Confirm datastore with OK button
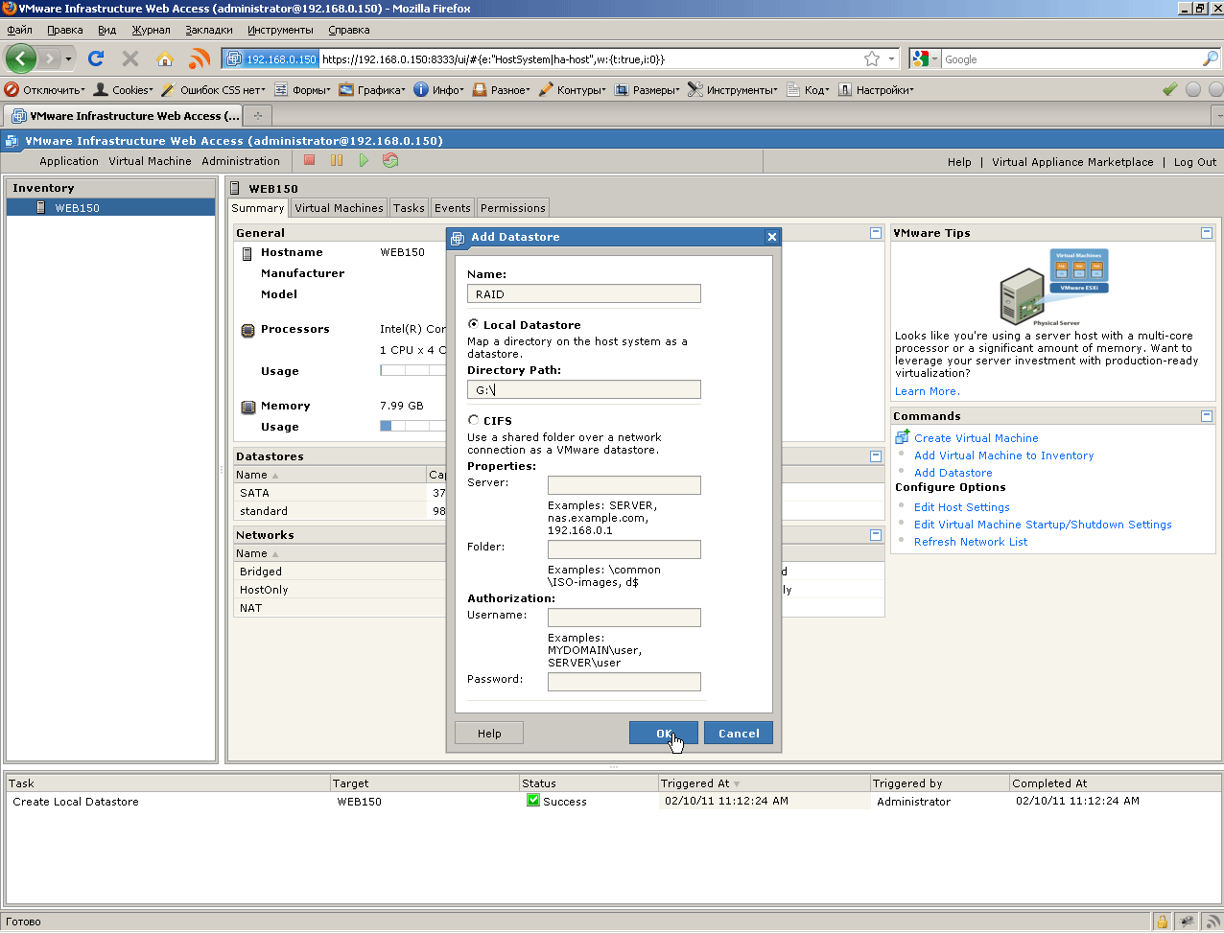The width and height of the screenshot is (1224, 934). pyautogui.click(x=664, y=733)
